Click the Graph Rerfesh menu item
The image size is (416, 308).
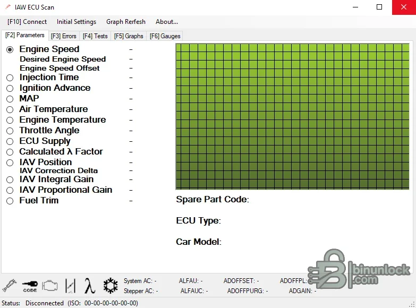pos(126,22)
